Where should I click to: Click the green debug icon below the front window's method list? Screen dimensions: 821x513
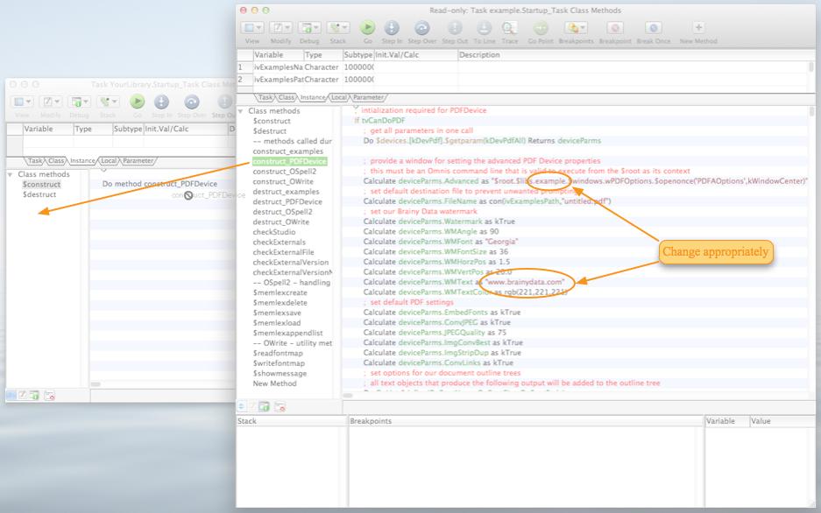tap(264, 406)
